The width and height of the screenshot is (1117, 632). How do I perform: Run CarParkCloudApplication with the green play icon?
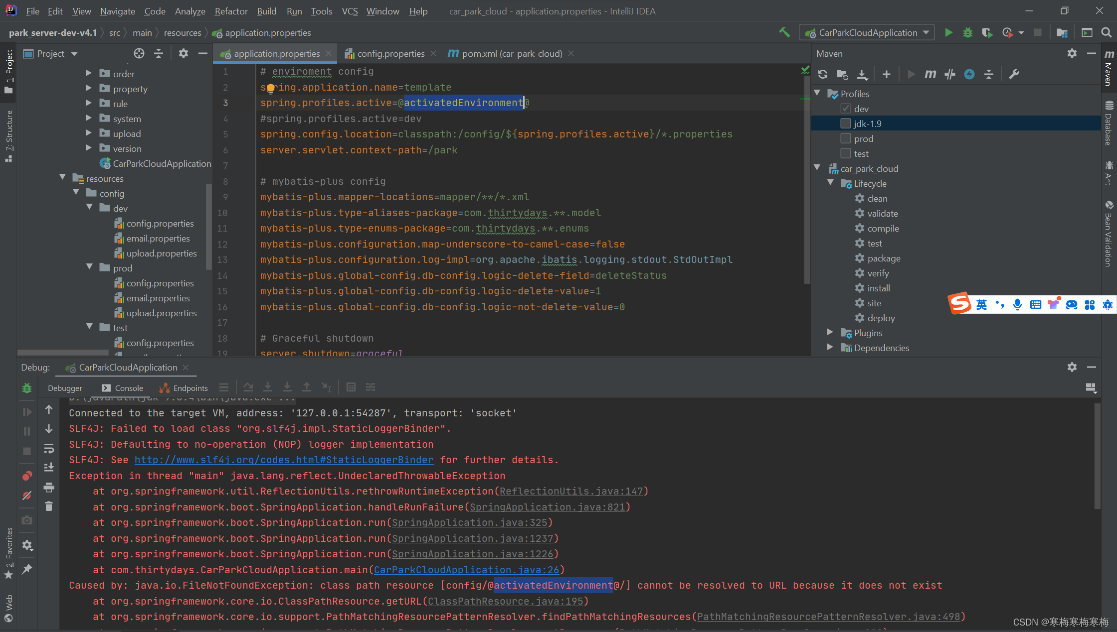point(948,32)
